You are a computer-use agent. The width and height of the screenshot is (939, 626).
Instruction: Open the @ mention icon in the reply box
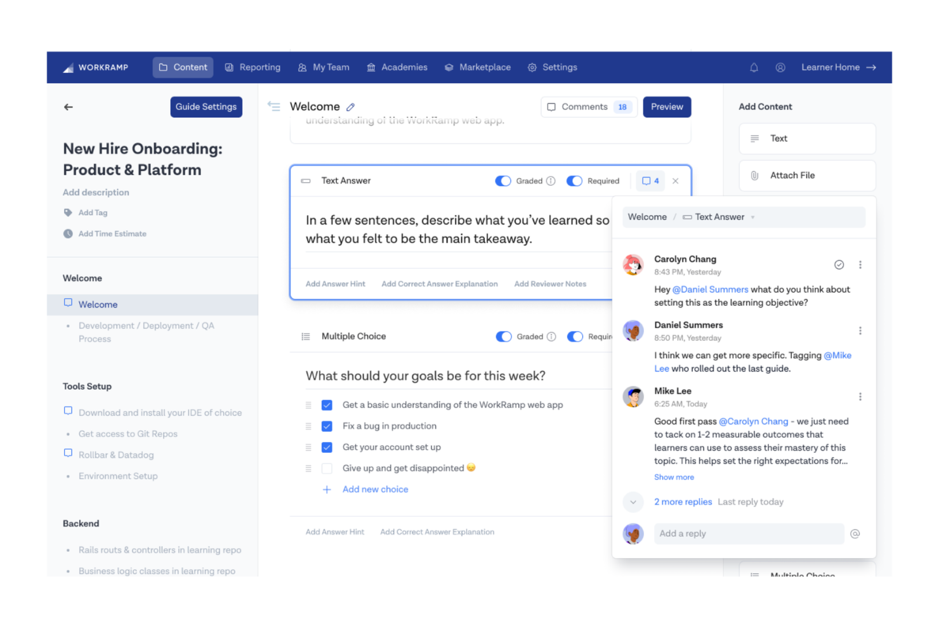coord(855,533)
